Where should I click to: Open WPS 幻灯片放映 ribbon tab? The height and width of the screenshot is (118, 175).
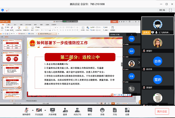tap(28, 24)
